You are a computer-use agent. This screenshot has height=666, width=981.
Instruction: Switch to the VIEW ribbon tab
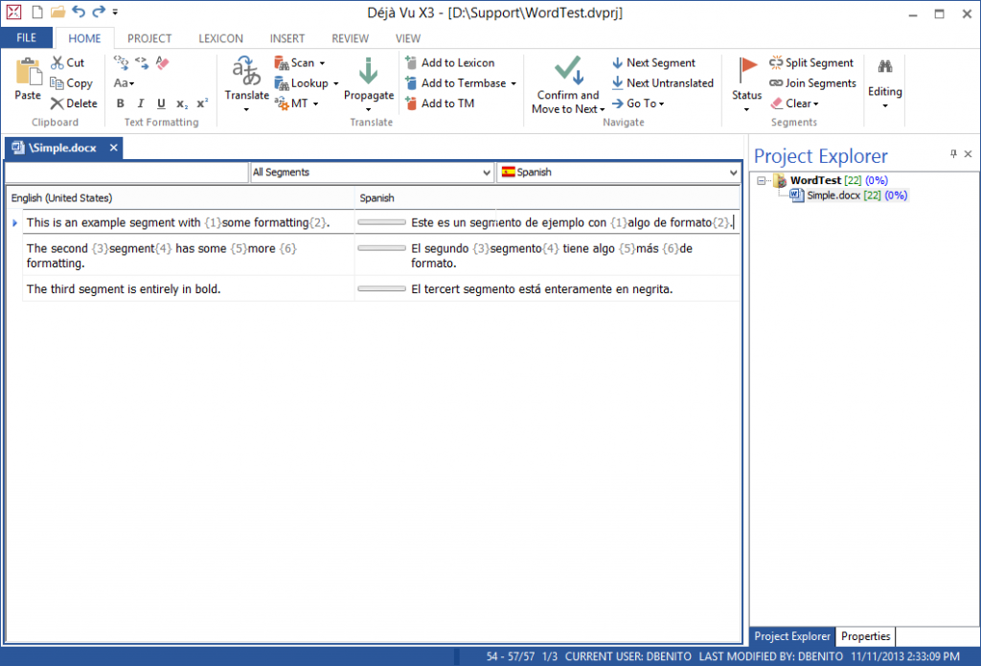(x=408, y=38)
